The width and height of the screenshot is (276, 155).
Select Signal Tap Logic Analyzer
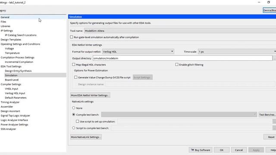[16, 116]
